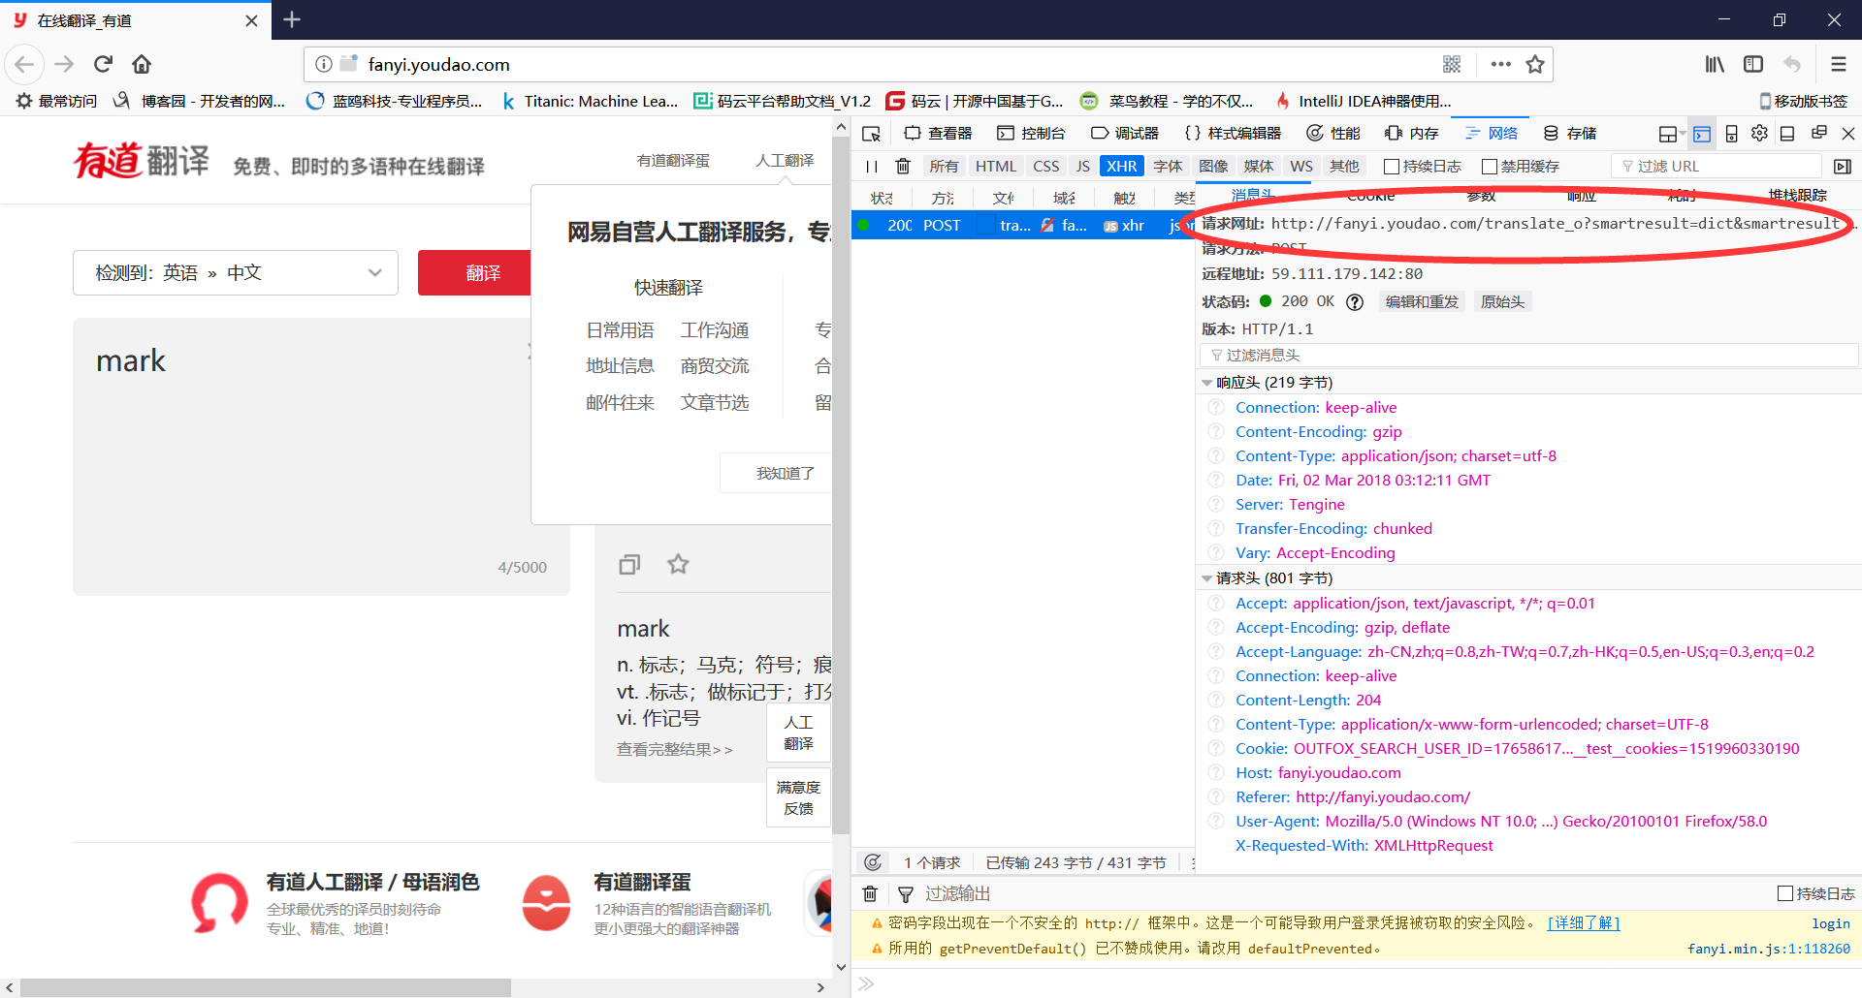Favorite the translation with star icon
This screenshot has height=998, width=1862.
(x=678, y=564)
